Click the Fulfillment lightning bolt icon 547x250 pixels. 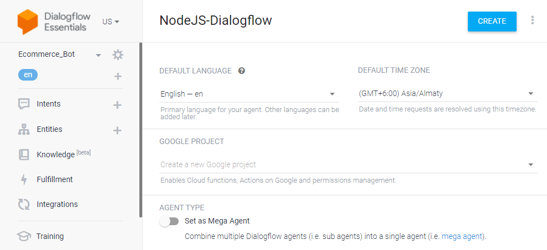[24, 179]
